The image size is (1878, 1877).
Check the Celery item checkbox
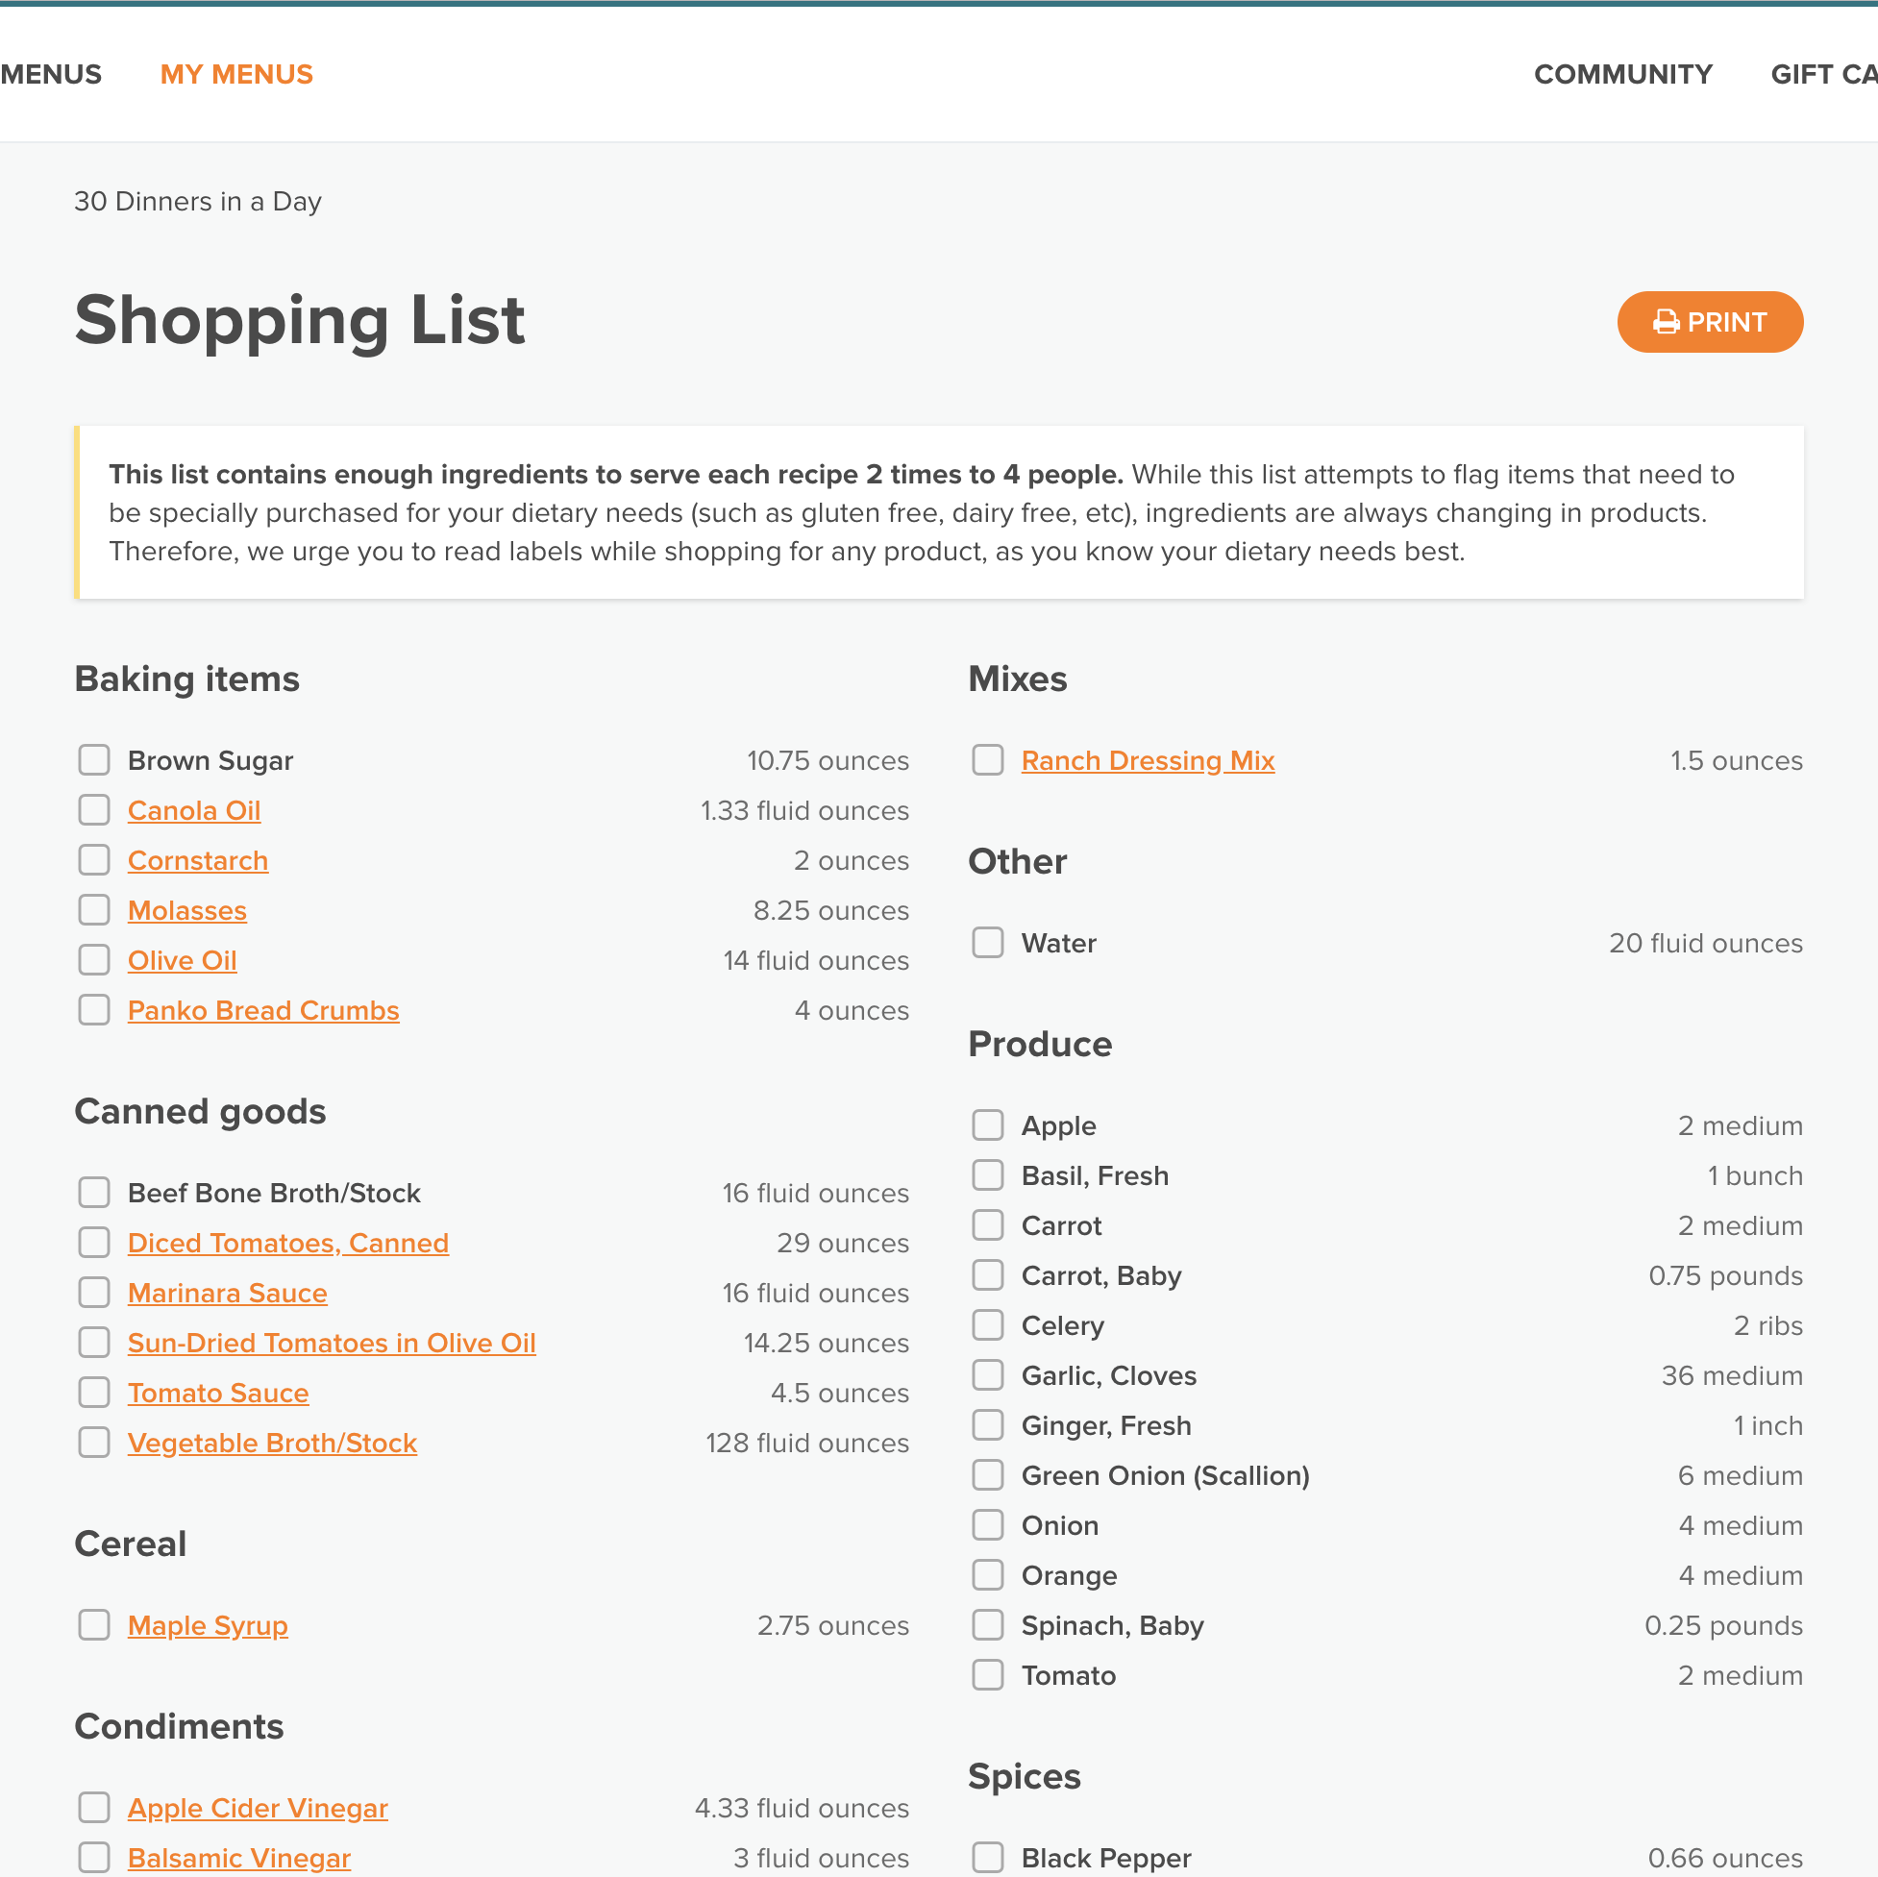pos(988,1325)
